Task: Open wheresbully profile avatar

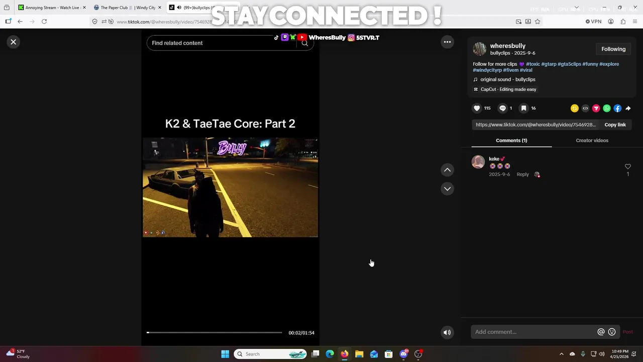Action: [x=479, y=49]
